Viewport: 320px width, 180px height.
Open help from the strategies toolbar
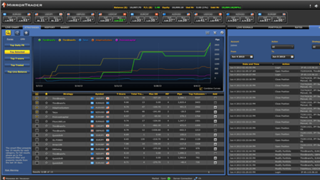[222, 32]
